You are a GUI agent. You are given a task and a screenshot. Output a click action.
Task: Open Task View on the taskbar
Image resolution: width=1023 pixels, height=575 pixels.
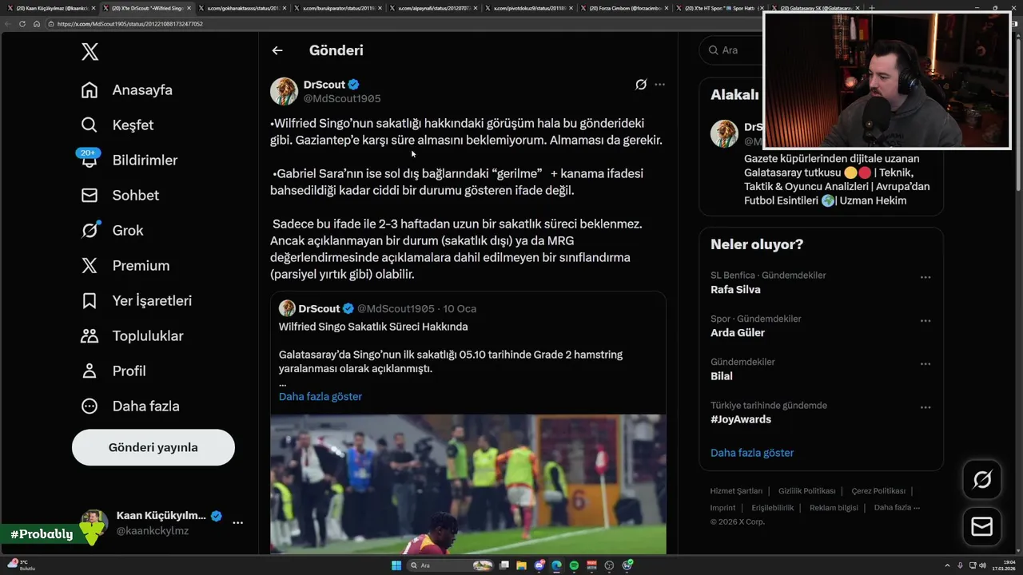click(x=504, y=565)
